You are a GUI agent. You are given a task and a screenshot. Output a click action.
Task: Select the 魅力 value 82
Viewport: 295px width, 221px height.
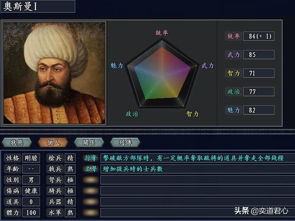tap(259, 110)
